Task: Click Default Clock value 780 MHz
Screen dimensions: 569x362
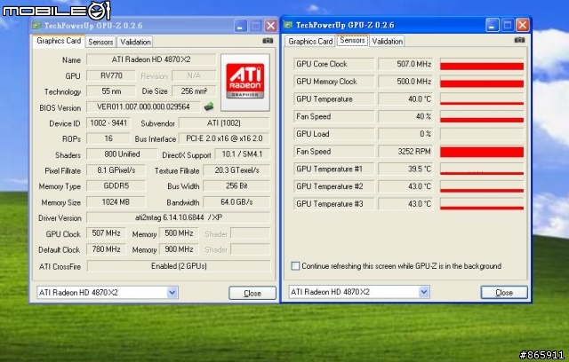Action: [106, 248]
